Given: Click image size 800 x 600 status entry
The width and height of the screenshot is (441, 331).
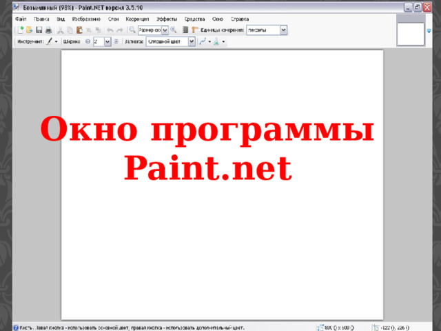Looking at the screenshot, I should click(336, 328).
